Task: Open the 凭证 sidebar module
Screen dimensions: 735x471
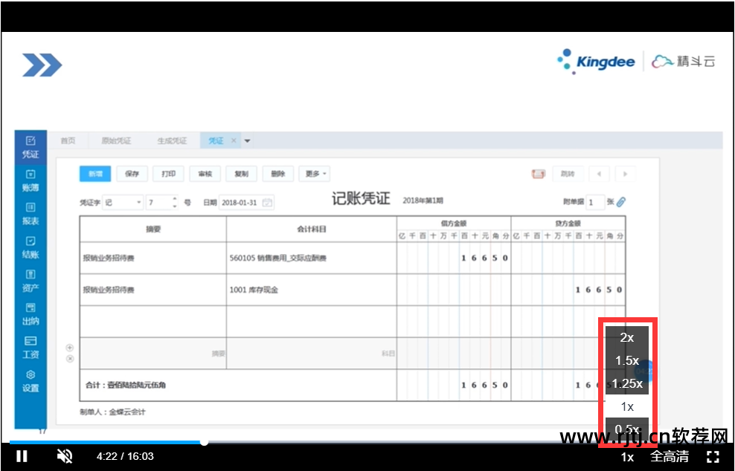Action: (x=31, y=147)
